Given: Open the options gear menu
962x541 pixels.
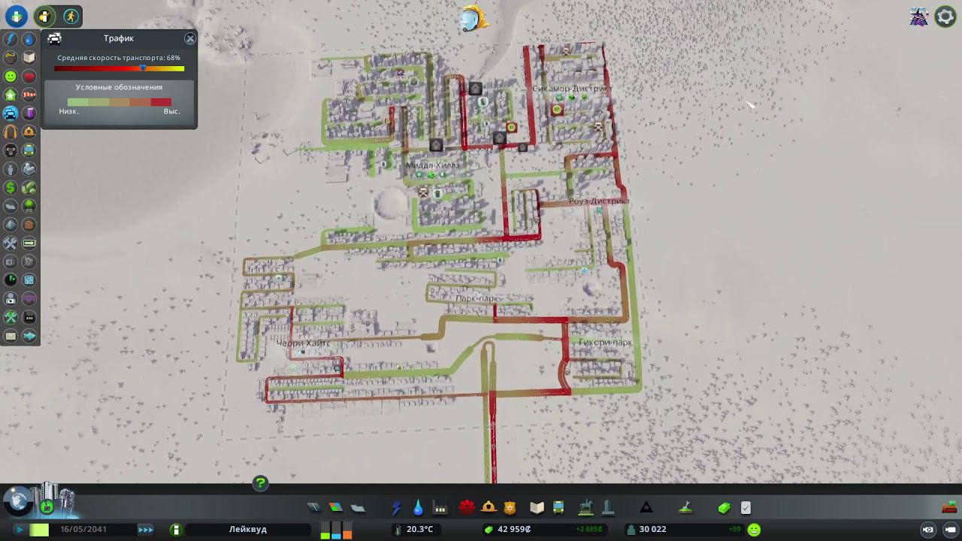Looking at the screenshot, I should 945,17.
